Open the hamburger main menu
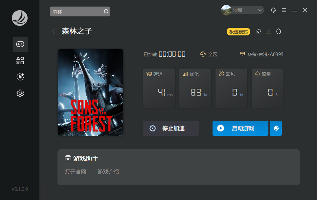 [x=284, y=10]
